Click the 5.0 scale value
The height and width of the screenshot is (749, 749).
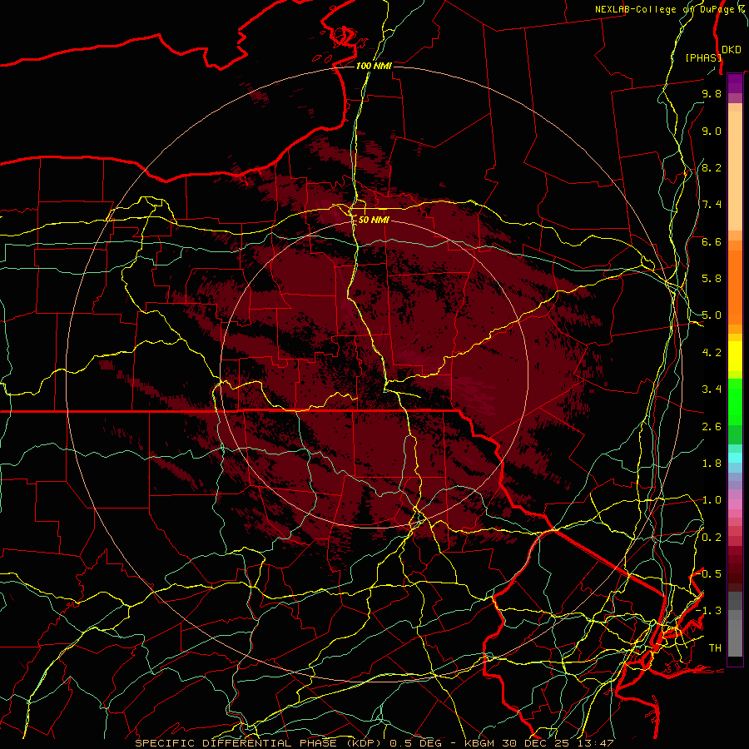point(712,315)
